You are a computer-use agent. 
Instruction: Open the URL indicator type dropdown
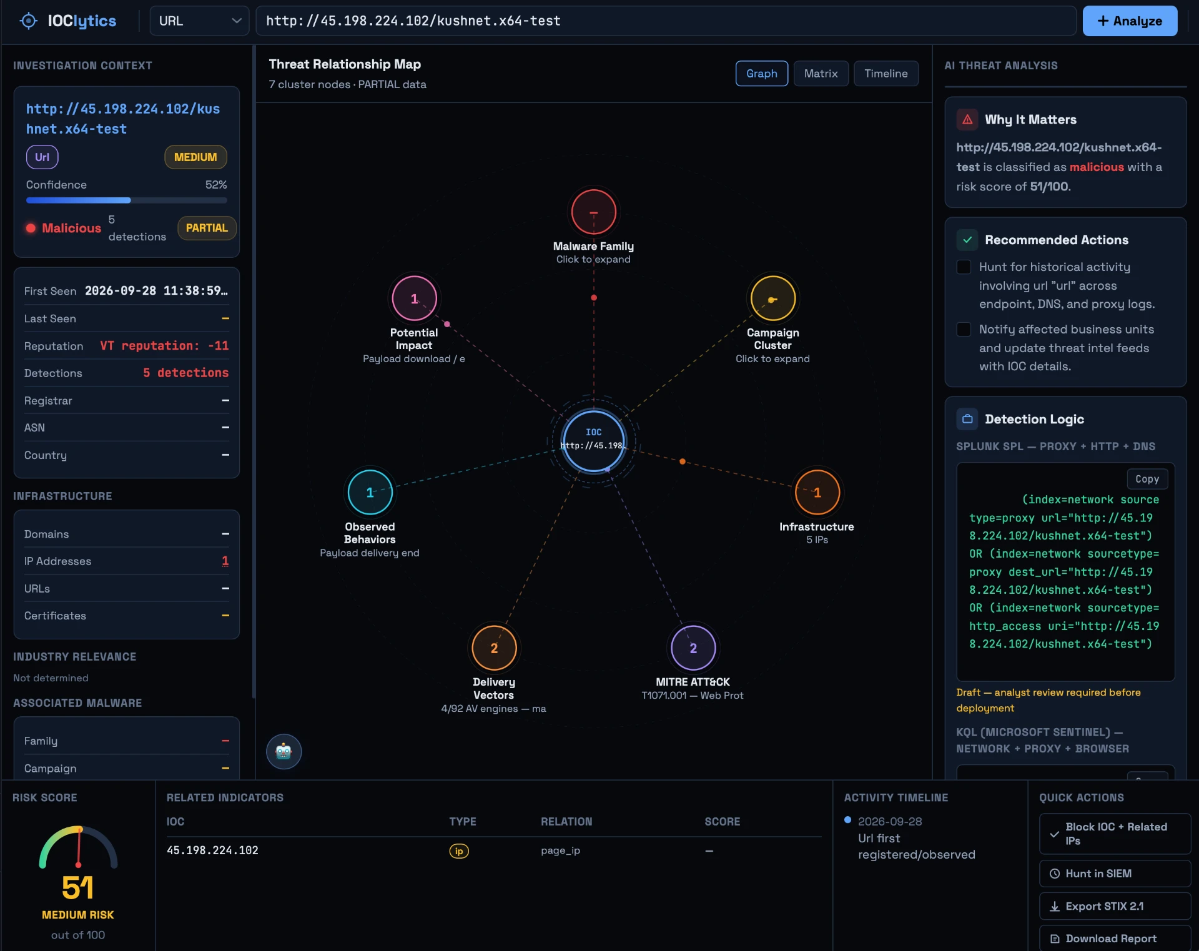(199, 21)
